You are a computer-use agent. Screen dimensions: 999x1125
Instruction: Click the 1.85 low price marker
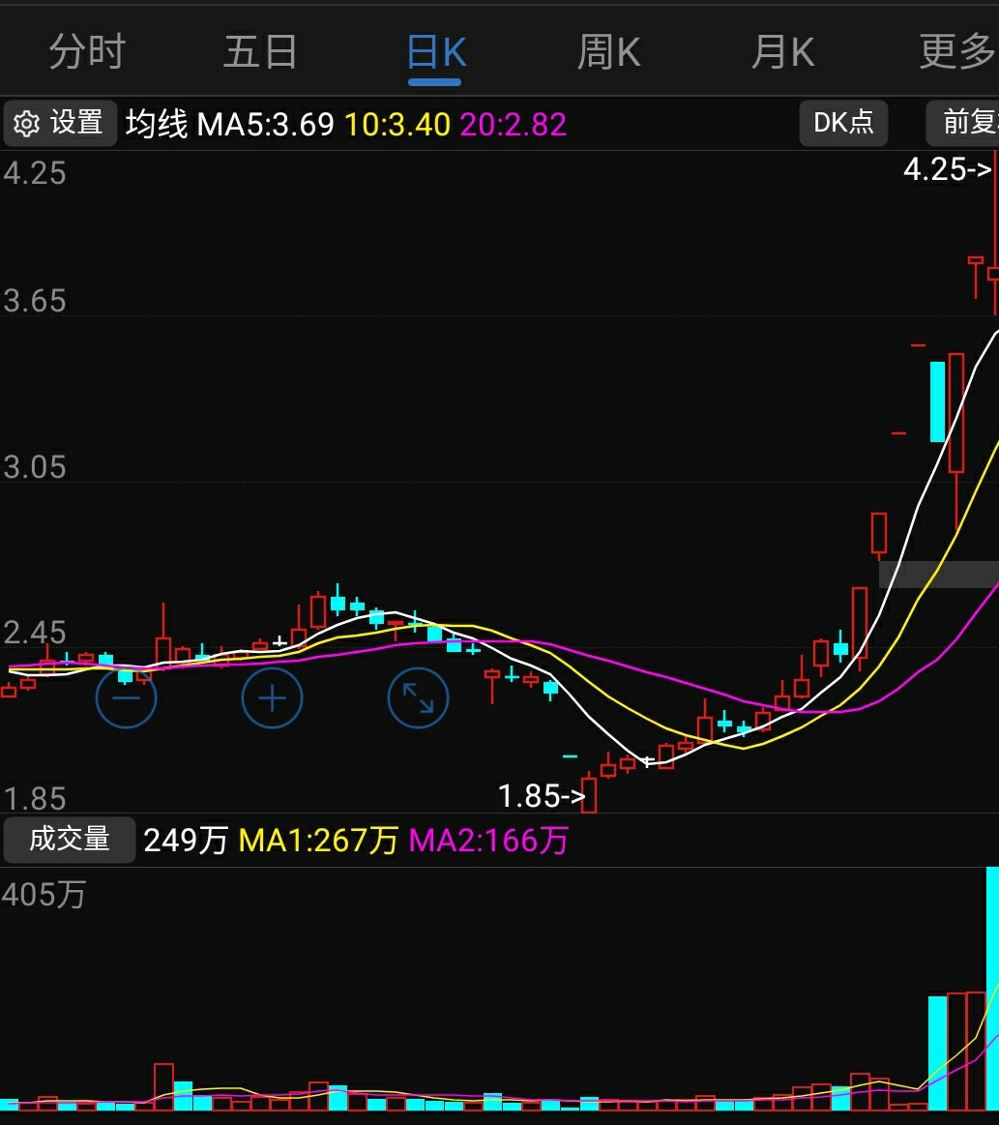(x=541, y=796)
